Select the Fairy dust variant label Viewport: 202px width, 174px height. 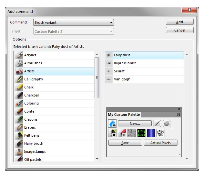point(122,55)
